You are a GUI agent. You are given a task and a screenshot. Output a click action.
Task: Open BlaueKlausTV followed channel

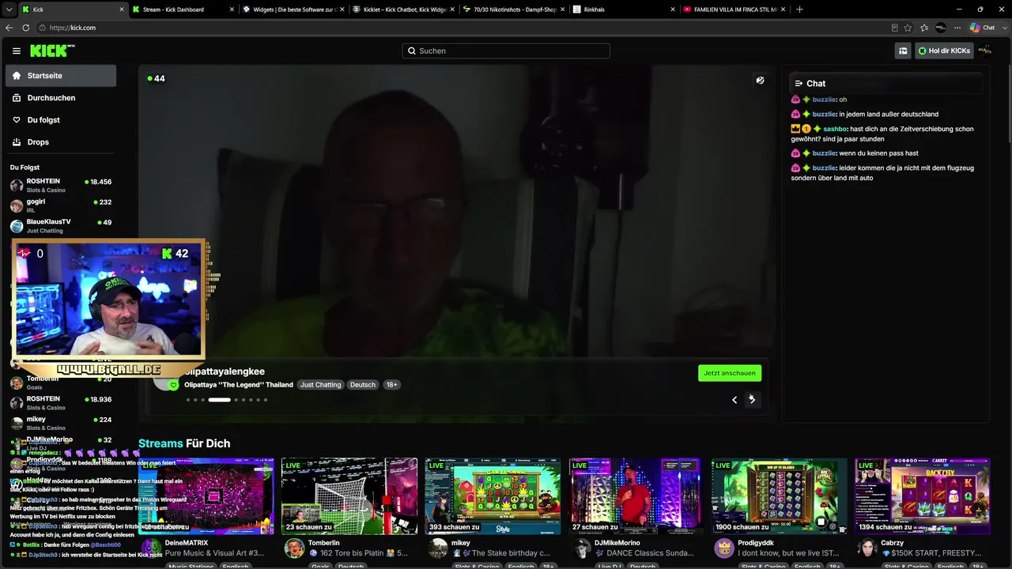(61, 226)
